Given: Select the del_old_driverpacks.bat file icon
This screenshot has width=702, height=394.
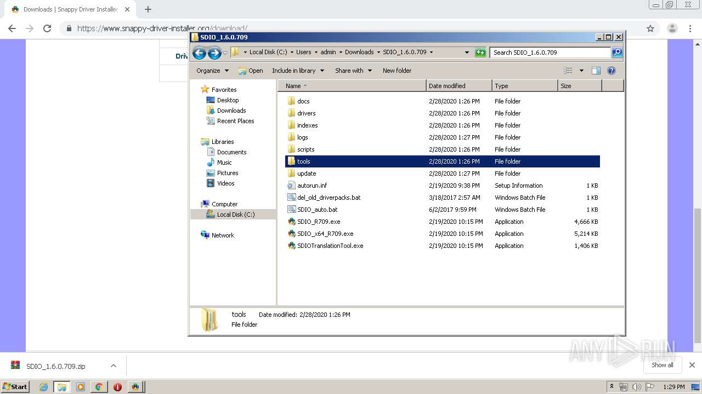Looking at the screenshot, I should coord(292,198).
